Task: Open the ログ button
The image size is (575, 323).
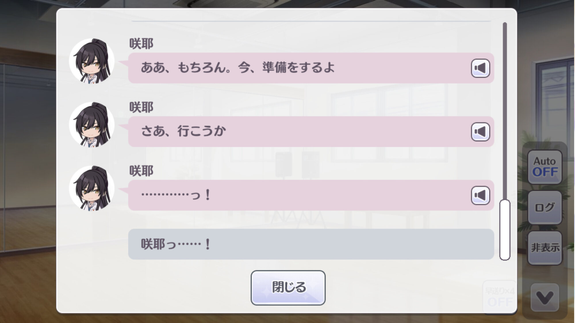Action: 545,207
